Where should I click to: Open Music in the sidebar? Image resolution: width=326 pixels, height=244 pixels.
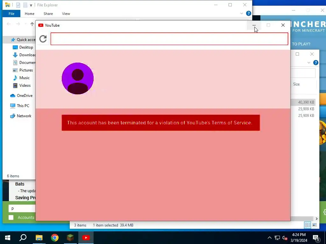coord(21,78)
